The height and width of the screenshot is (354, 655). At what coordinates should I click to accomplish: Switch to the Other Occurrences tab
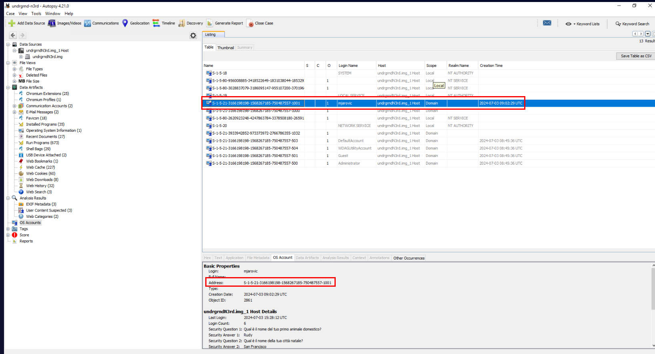click(x=409, y=258)
